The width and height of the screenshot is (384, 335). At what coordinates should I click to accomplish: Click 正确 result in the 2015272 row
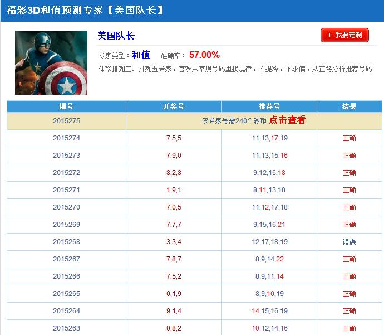coord(349,173)
